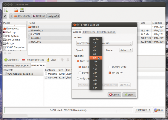Choose 16X speed option
The width and height of the screenshot is (168, 120).
96,69
